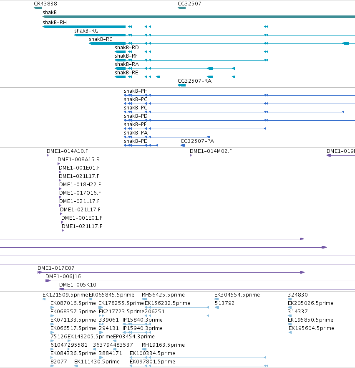Select the EK156232.5prime EST label
The width and height of the screenshot is (355, 368).
coord(167,303)
